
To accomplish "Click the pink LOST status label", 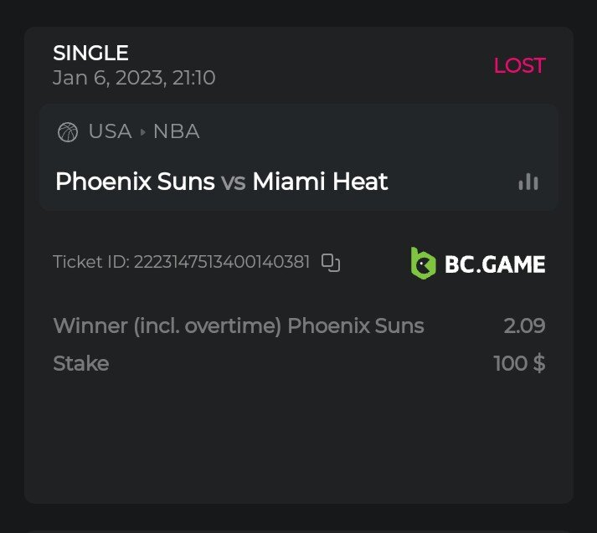I will (x=519, y=65).
